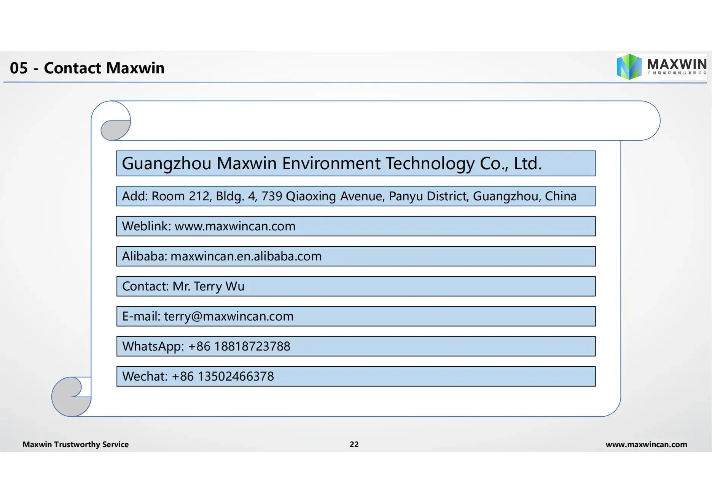Open the footer www.maxwincan.com link
The height and width of the screenshot is (503, 712).
(x=647, y=444)
